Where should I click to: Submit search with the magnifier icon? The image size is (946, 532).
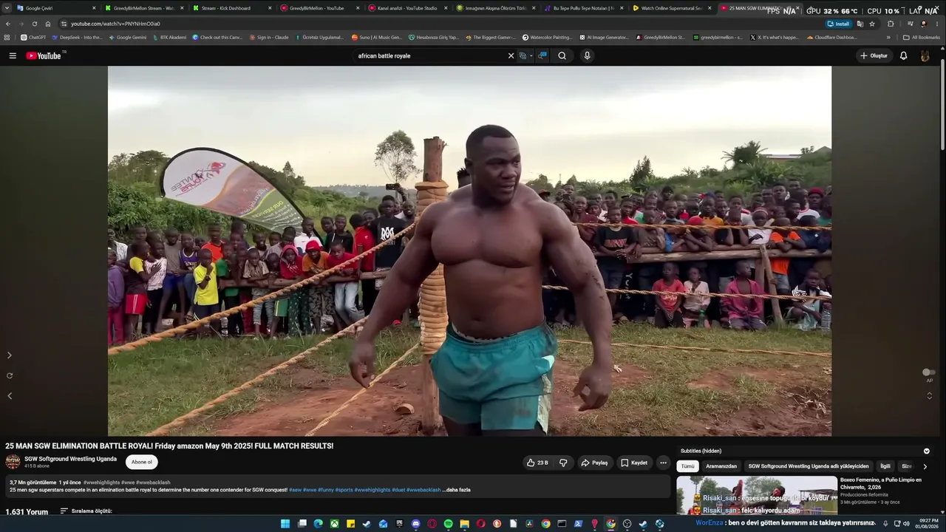tap(562, 55)
